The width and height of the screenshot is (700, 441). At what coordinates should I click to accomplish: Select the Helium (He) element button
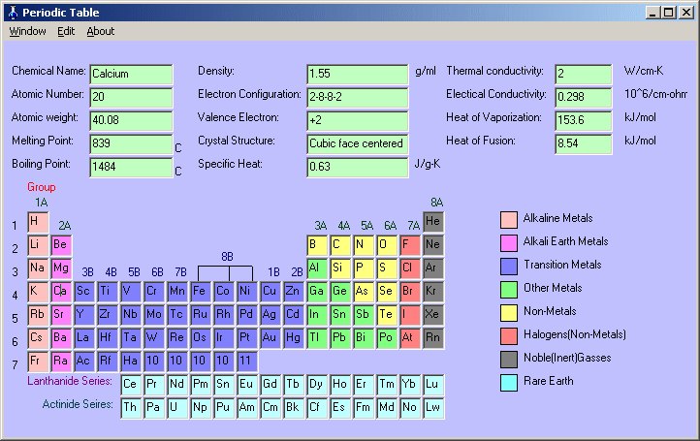[433, 221]
